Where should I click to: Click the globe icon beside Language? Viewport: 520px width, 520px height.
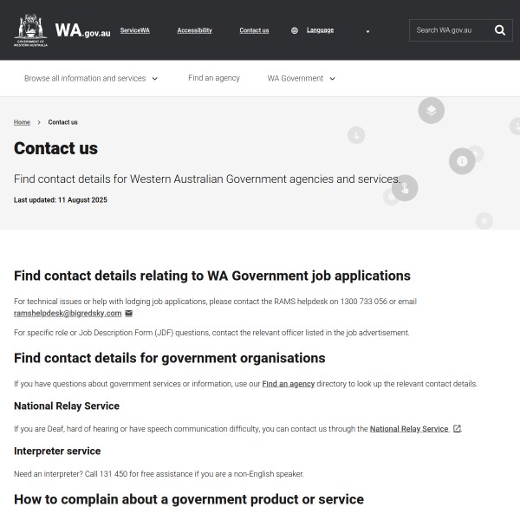[x=295, y=30]
